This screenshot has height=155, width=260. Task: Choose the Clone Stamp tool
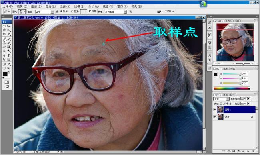coord(4,43)
